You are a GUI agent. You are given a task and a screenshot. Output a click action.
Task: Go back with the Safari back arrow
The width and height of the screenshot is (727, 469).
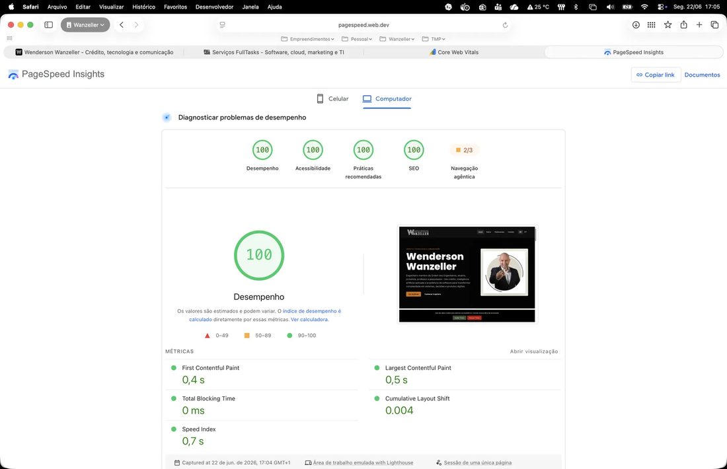[x=122, y=25]
